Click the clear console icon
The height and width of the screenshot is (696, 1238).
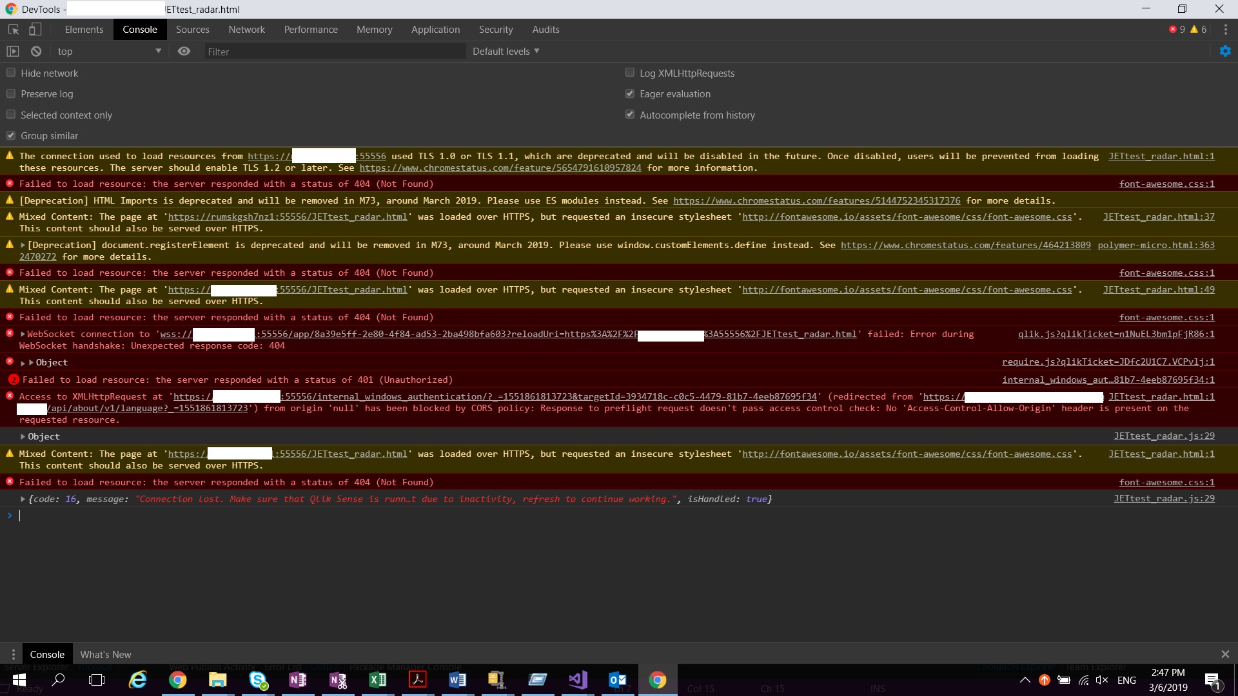[x=36, y=52]
